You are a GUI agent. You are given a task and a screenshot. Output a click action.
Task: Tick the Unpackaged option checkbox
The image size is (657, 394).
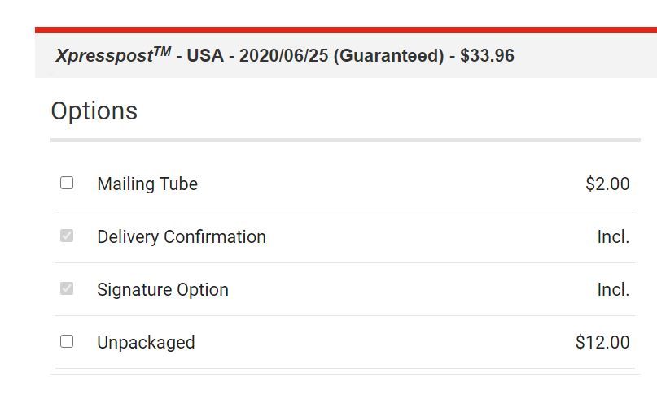67,341
